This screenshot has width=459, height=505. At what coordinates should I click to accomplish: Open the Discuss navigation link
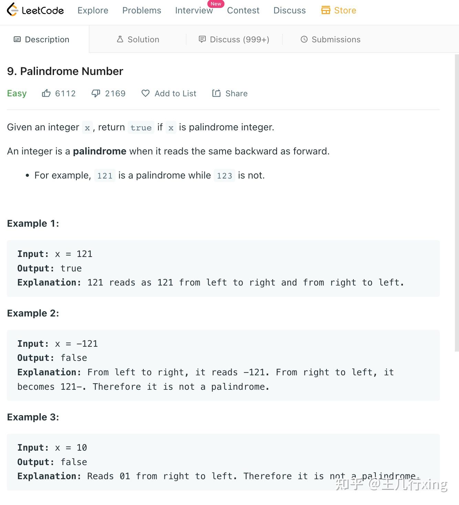tap(290, 10)
